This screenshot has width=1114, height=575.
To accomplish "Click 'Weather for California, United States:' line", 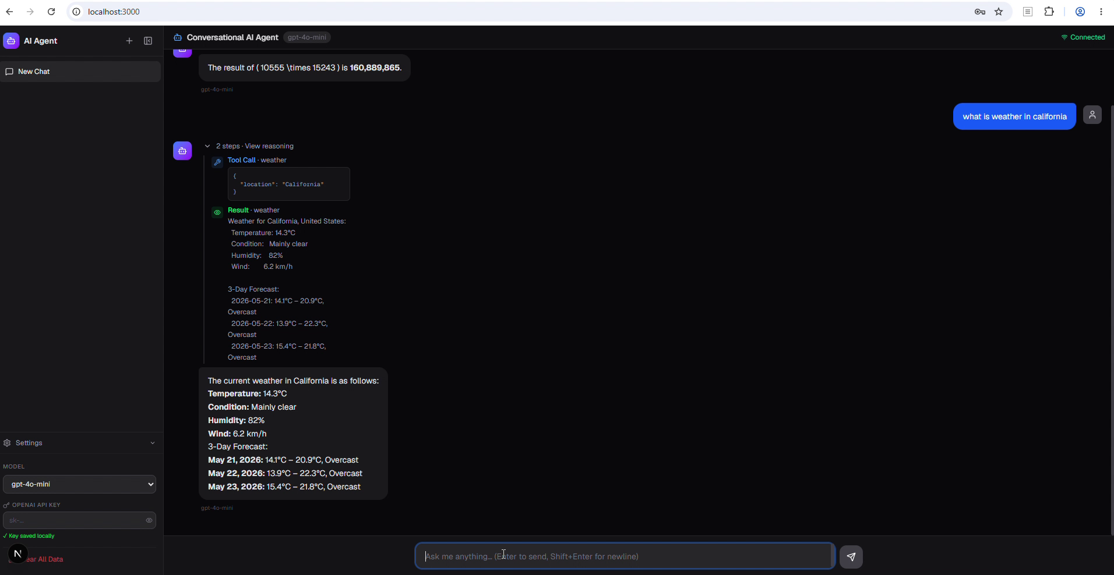I will (287, 221).
